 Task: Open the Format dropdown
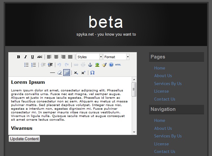pos(116,57)
